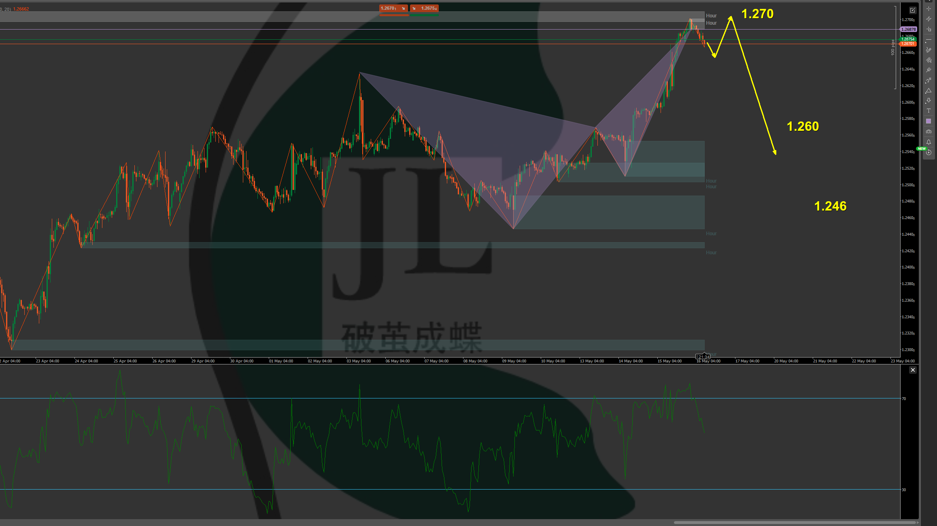The image size is (937, 526).
Task: Detach chart with pop-out arrow icon
Action: (913, 10)
